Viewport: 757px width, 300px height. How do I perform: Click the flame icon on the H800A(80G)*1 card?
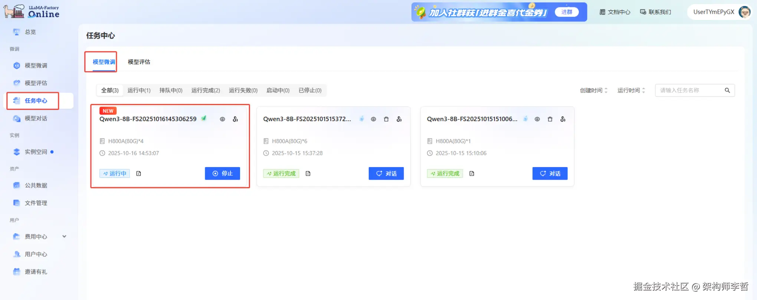click(x=563, y=119)
